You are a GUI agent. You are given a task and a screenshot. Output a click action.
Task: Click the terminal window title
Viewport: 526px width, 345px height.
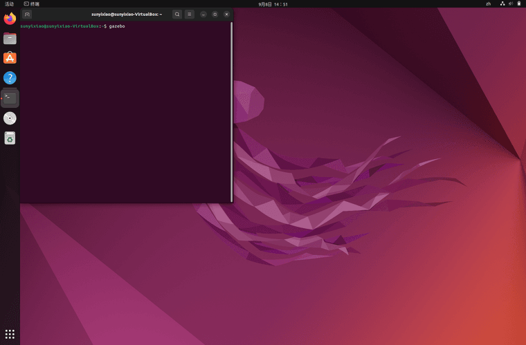127,15
